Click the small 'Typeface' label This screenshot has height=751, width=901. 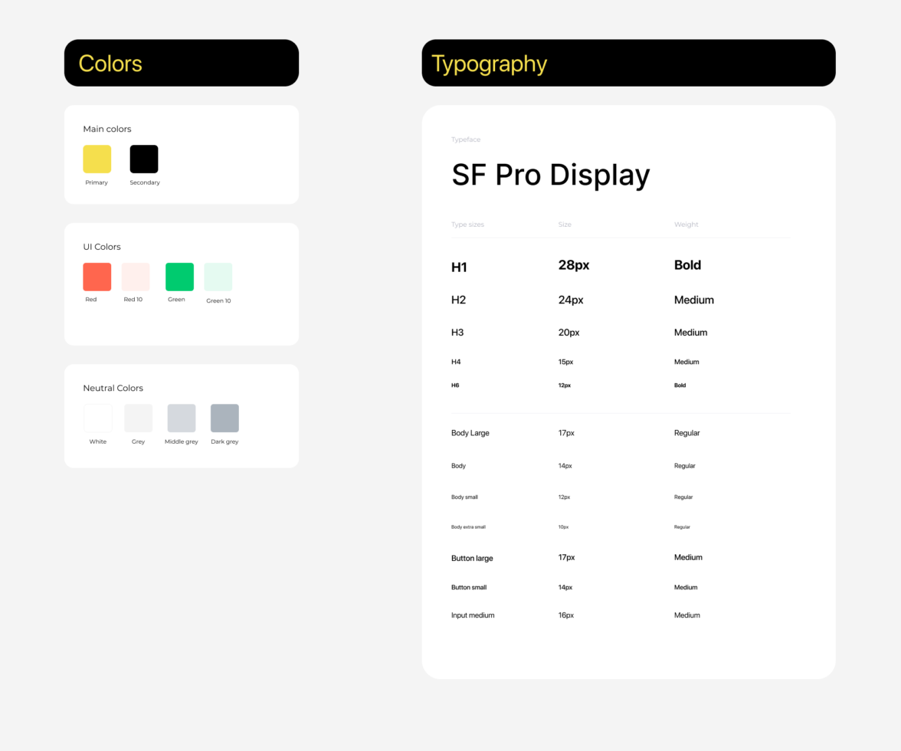466,139
